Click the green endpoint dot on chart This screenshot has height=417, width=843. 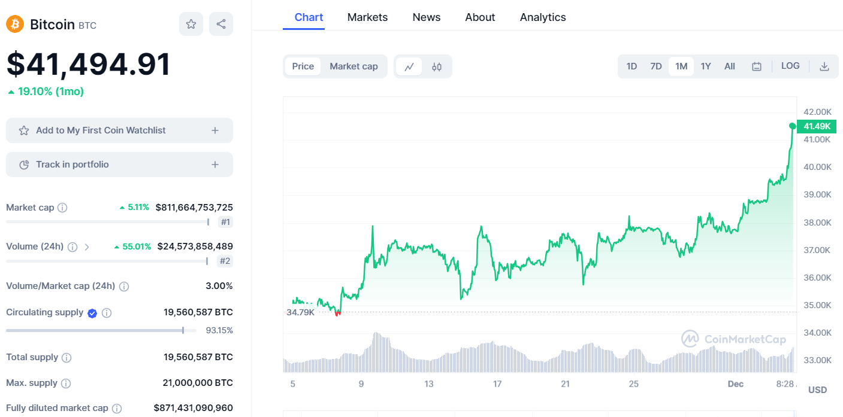coord(793,126)
